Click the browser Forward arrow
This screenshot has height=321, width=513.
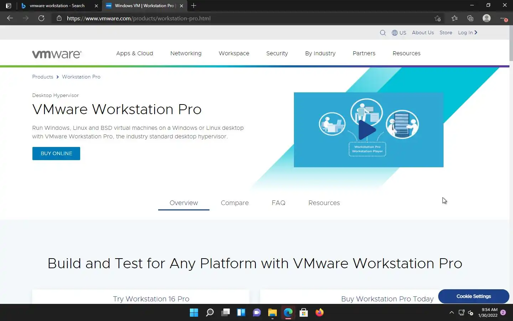(x=26, y=18)
